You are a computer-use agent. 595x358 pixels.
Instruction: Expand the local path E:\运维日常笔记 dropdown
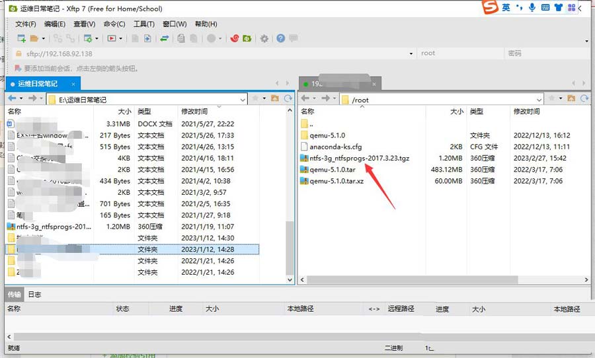tap(242, 99)
